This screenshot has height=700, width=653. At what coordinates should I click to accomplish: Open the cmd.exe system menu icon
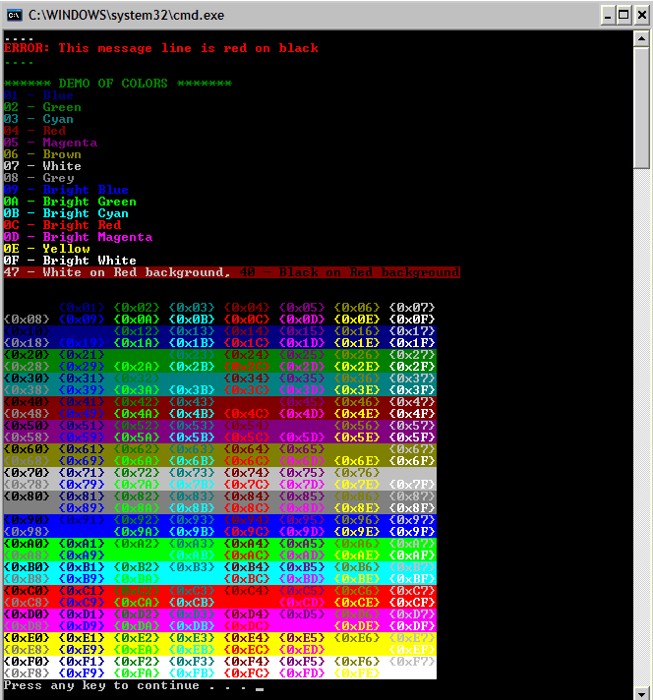click(x=15, y=14)
